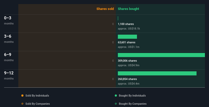Select the Sold By Individuals legend label
Viewport: 209px width, 107px height.
(37, 96)
